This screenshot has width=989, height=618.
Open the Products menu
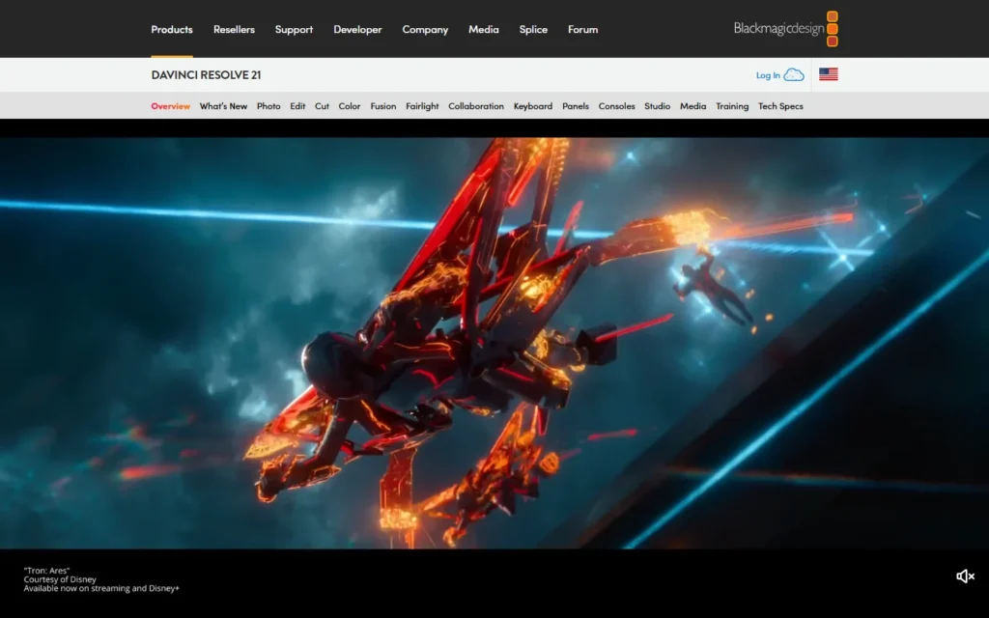pos(172,29)
